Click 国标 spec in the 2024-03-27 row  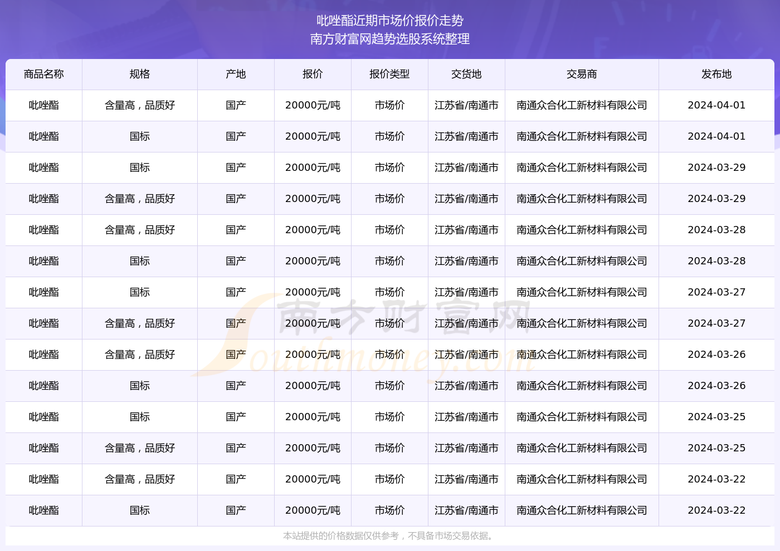coord(140,292)
